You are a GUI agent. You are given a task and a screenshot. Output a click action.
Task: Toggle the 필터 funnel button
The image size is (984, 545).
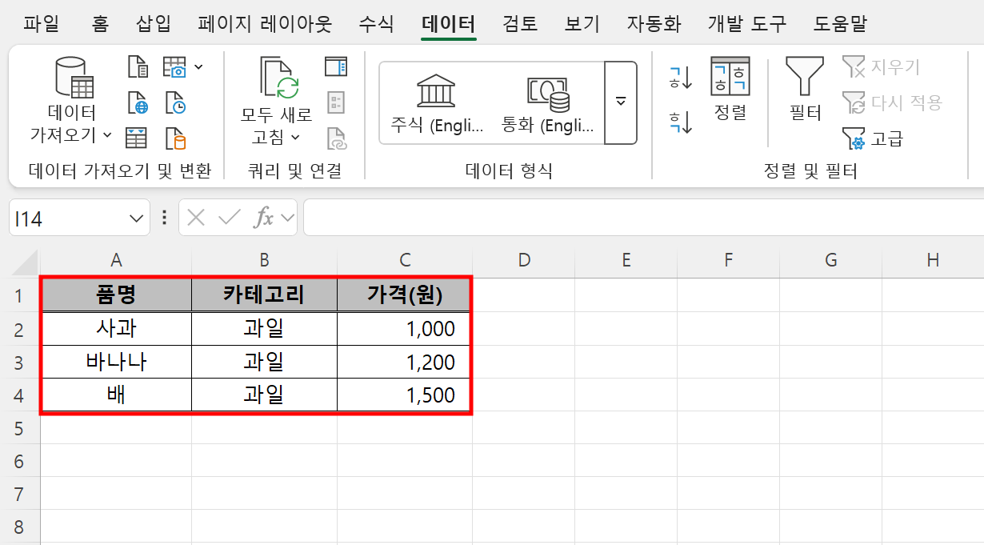click(805, 89)
